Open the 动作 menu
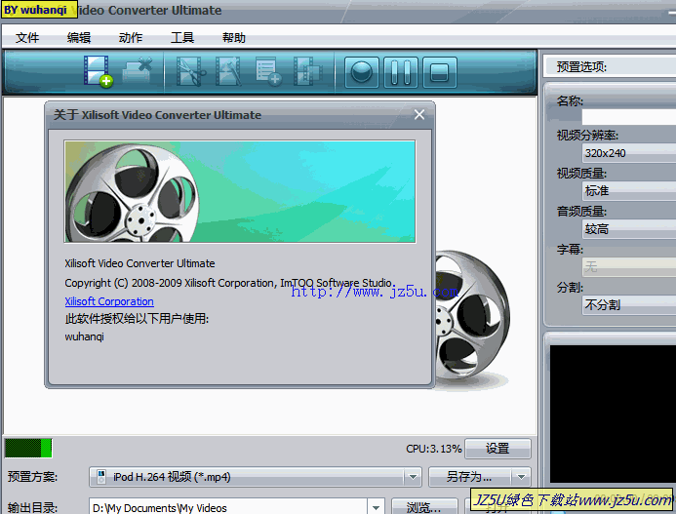 point(131,38)
